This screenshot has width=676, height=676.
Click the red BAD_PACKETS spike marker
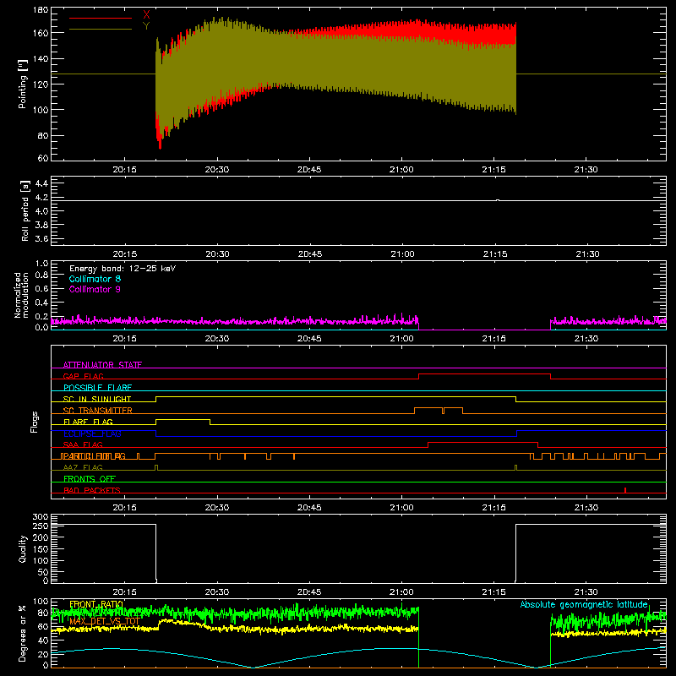point(625,490)
